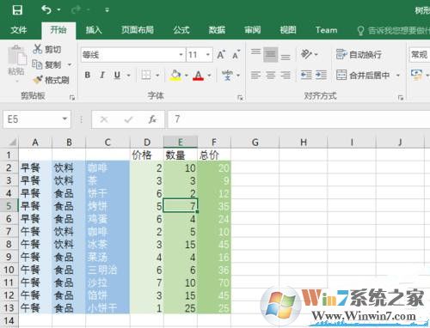Toggle 自动换行 wrap text
This screenshot has height=328, width=430.
coord(359,54)
